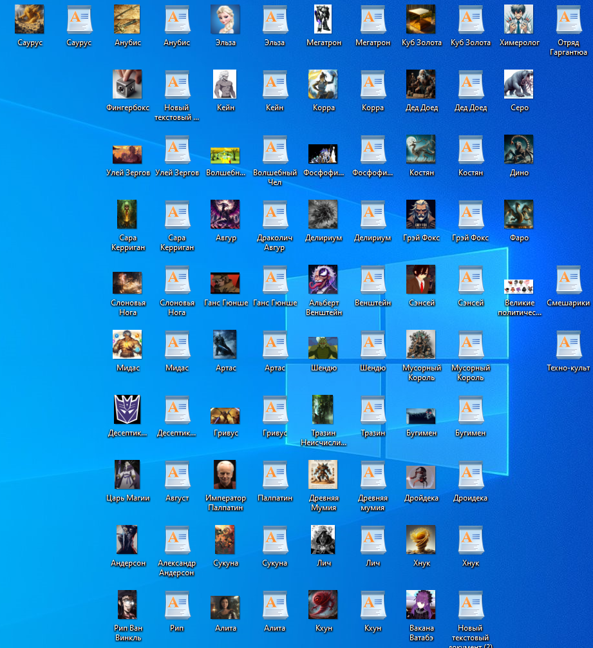Select the Дино image file
Viewport: 593px width, 648px height.
tap(519, 149)
